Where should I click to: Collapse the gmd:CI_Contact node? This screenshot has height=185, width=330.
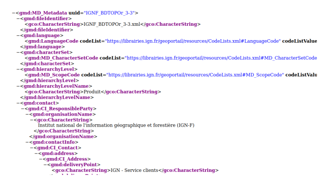coord(32,148)
